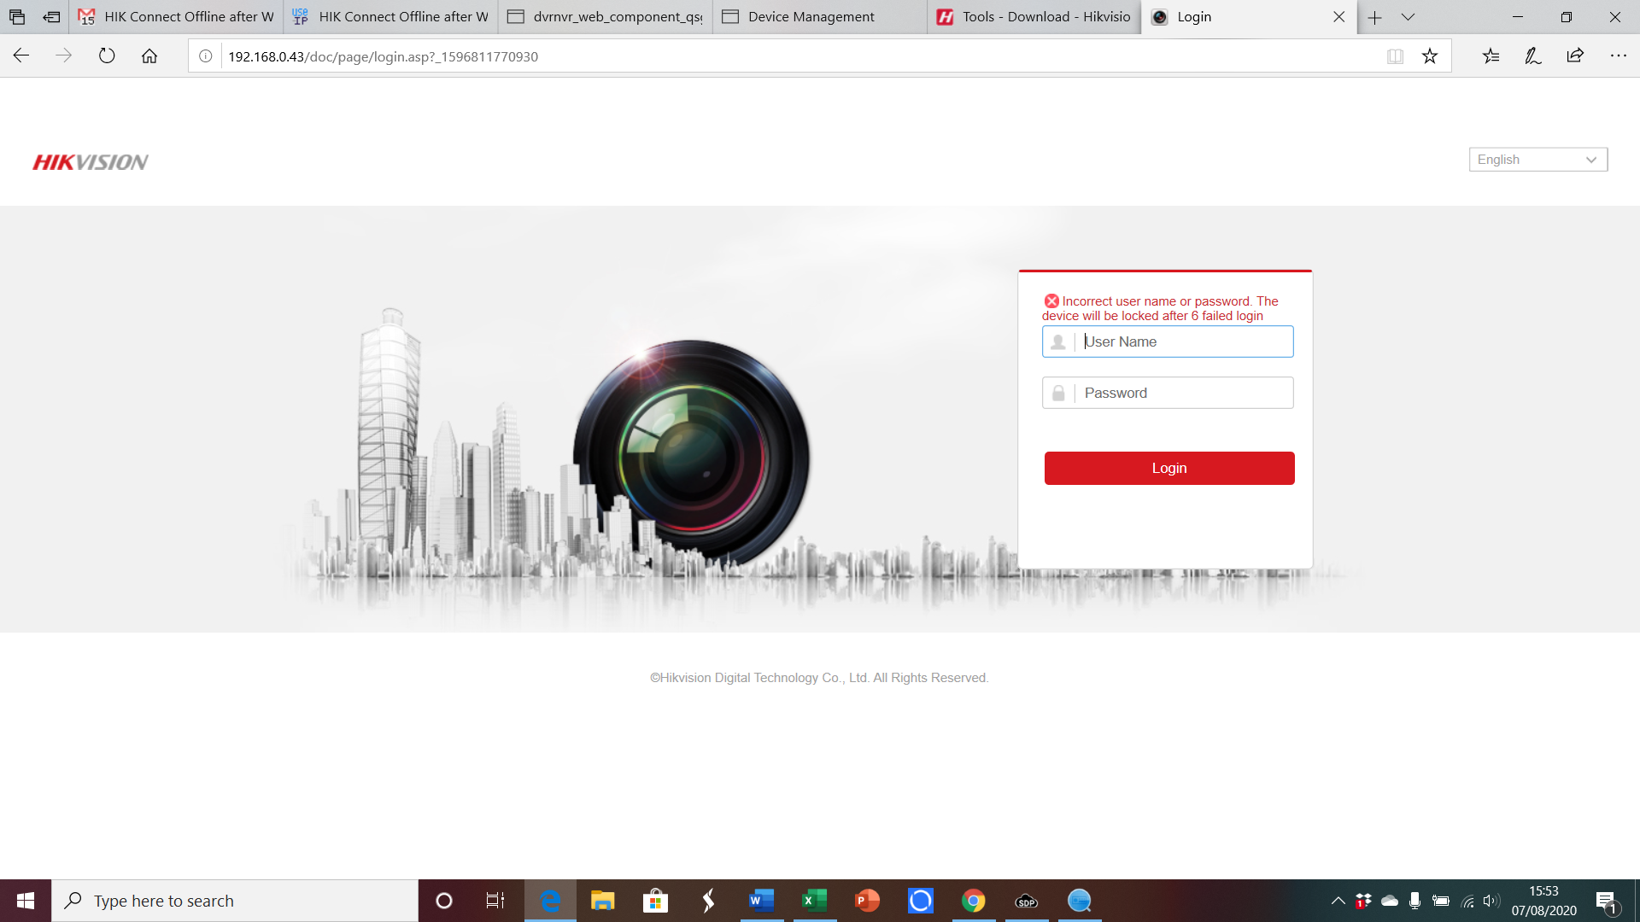Screen dimensions: 1640x922
Task: Switch to Device Management tab
Action: (x=819, y=17)
